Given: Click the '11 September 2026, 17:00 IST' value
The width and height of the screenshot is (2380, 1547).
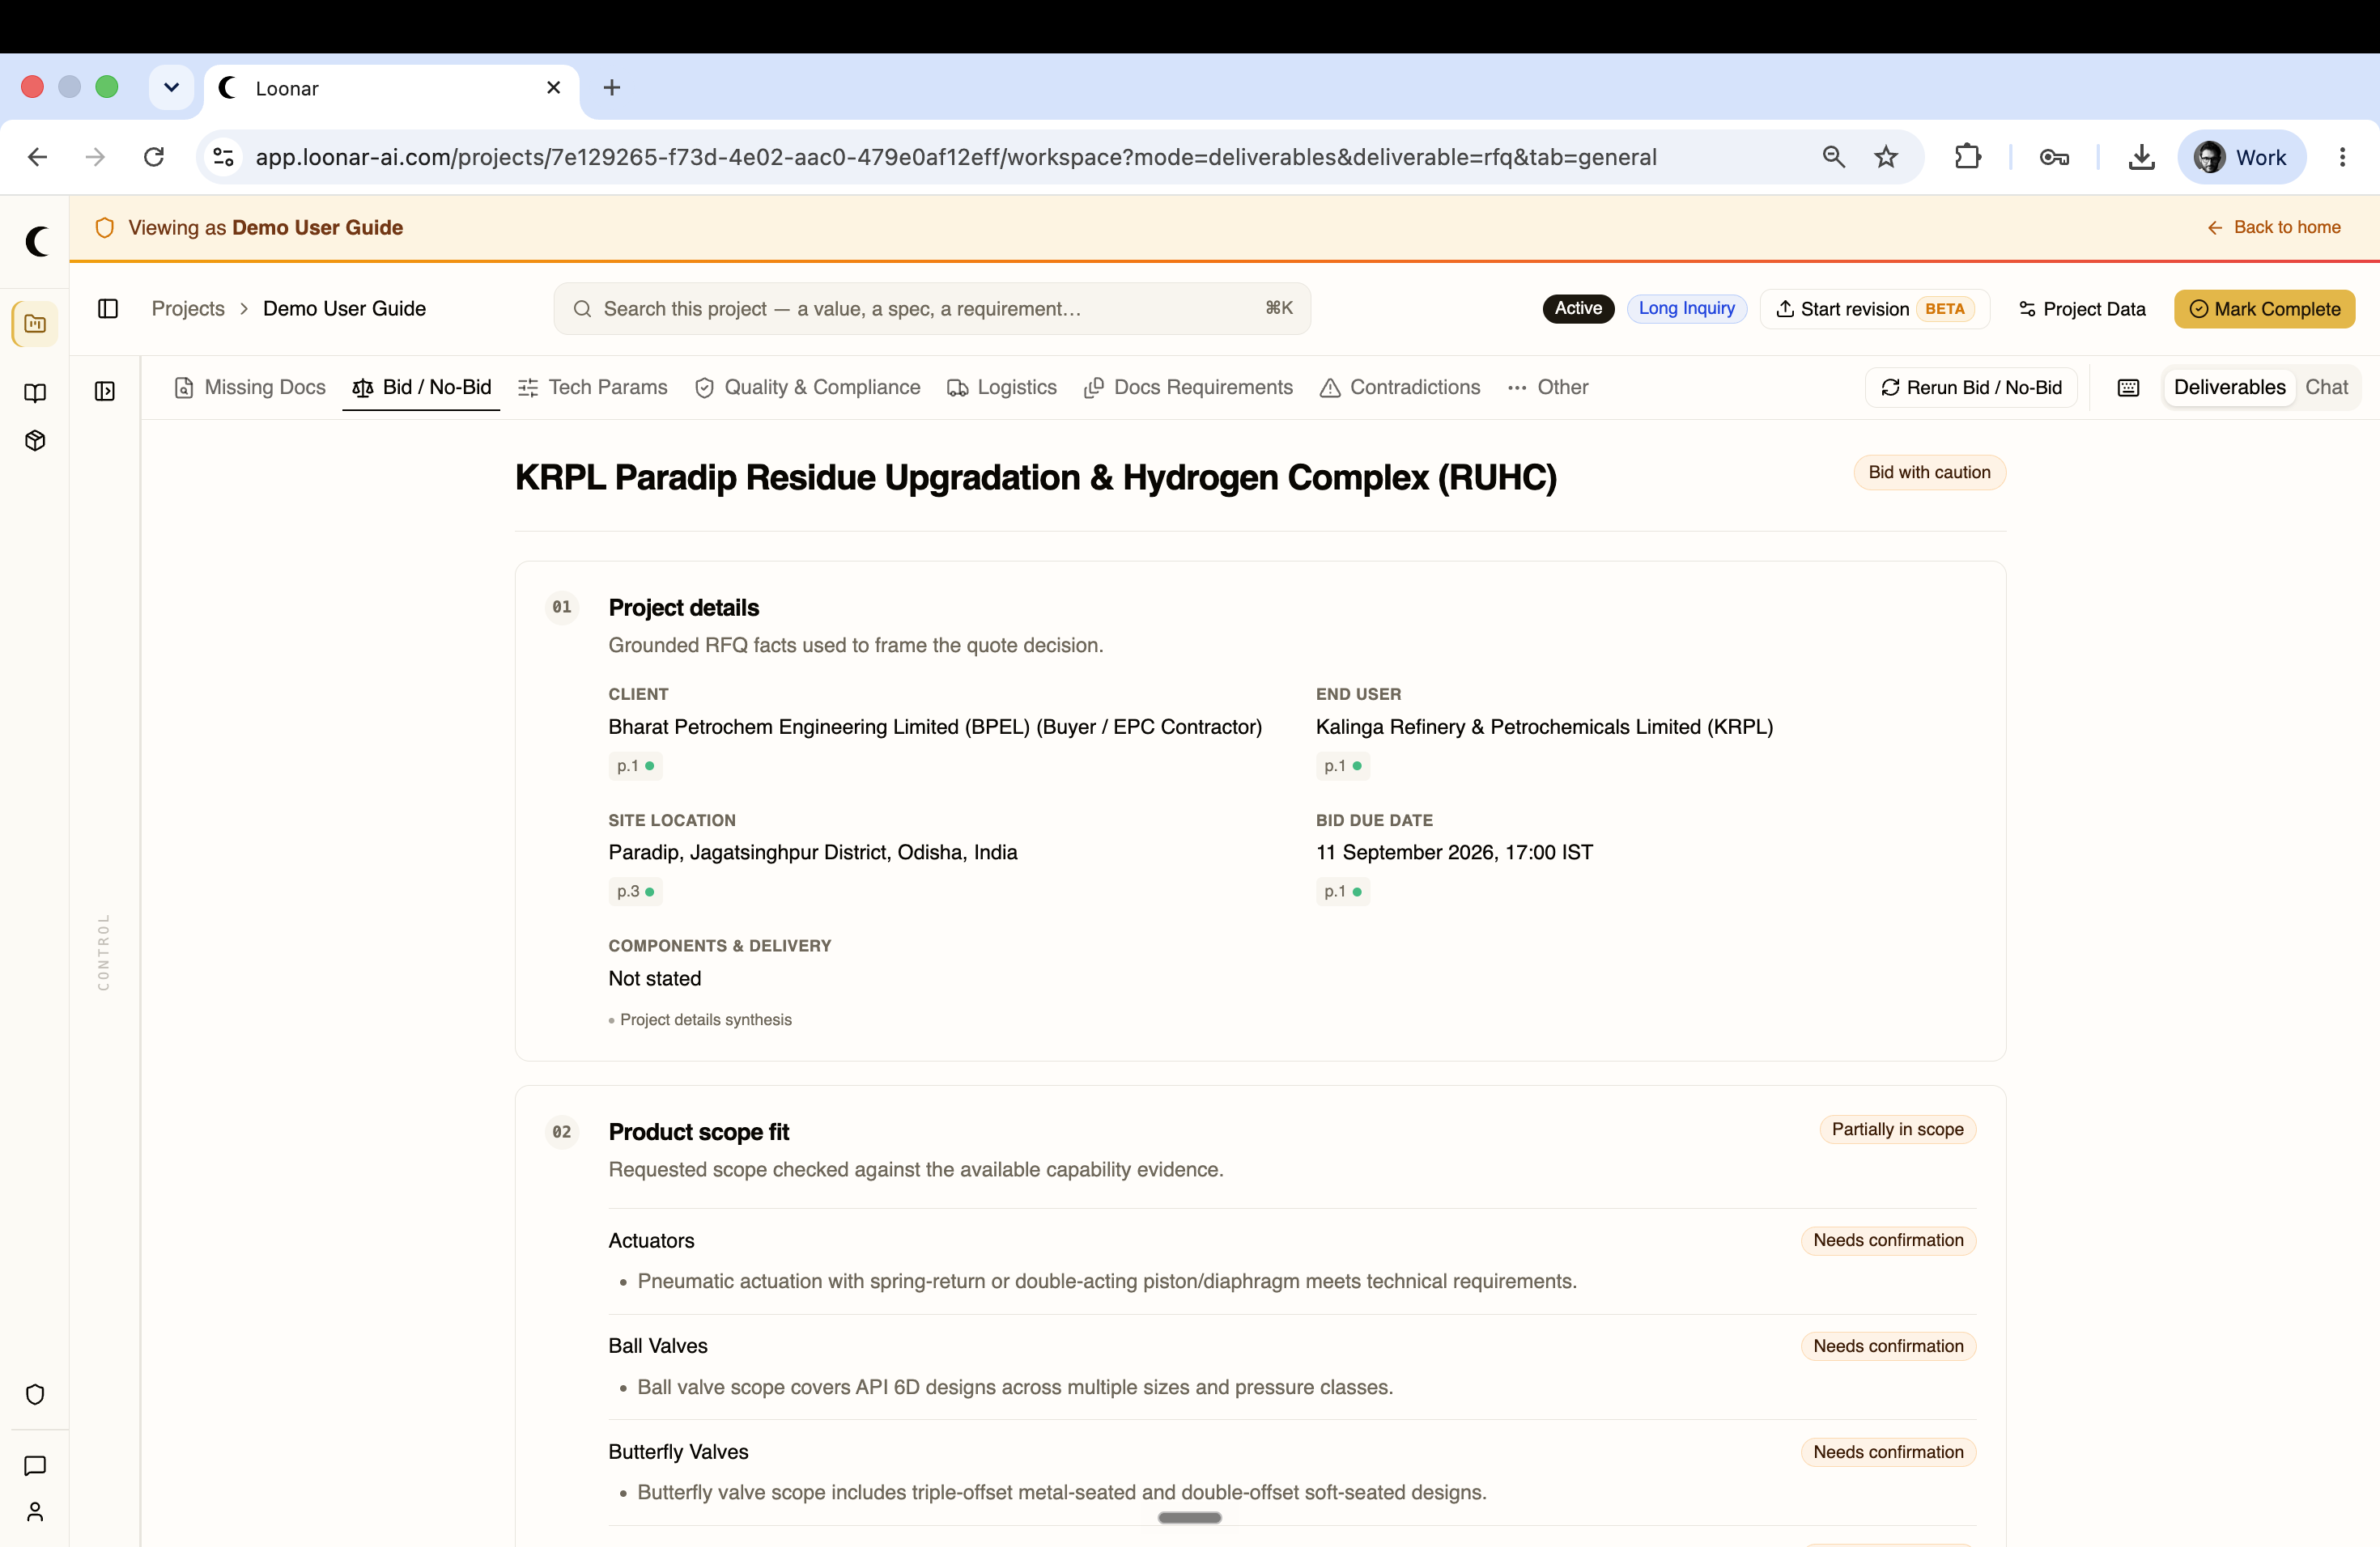Looking at the screenshot, I should [x=1454, y=853].
